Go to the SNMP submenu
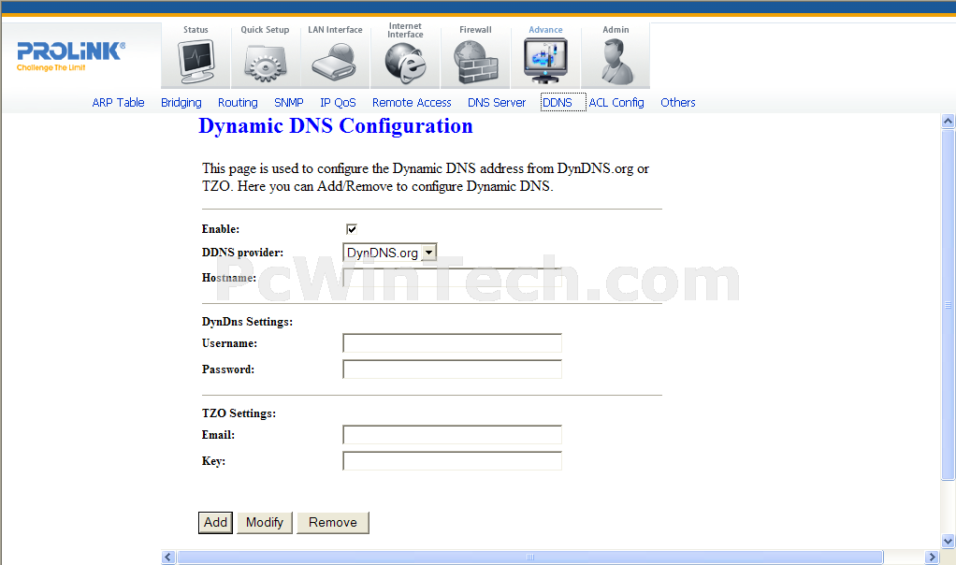 [289, 102]
